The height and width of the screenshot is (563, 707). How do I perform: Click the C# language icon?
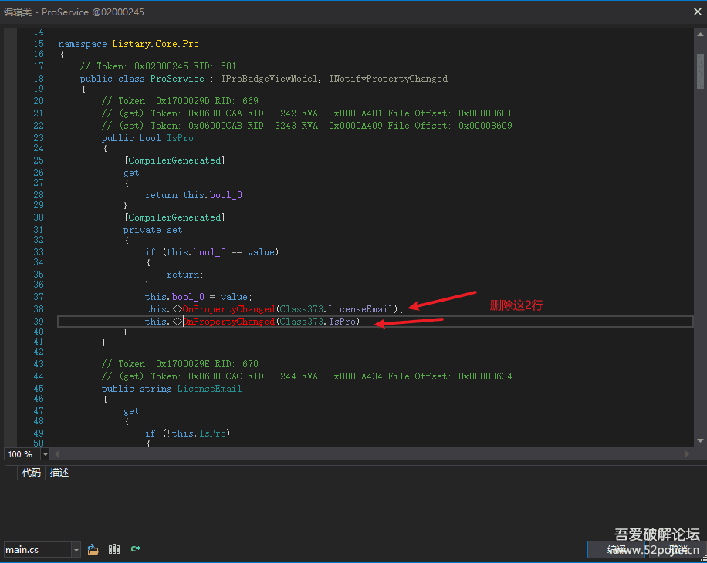click(135, 549)
